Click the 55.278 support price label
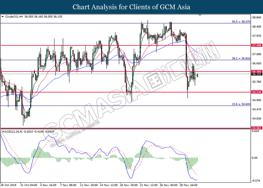The image size is (263, 188). click(257, 92)
